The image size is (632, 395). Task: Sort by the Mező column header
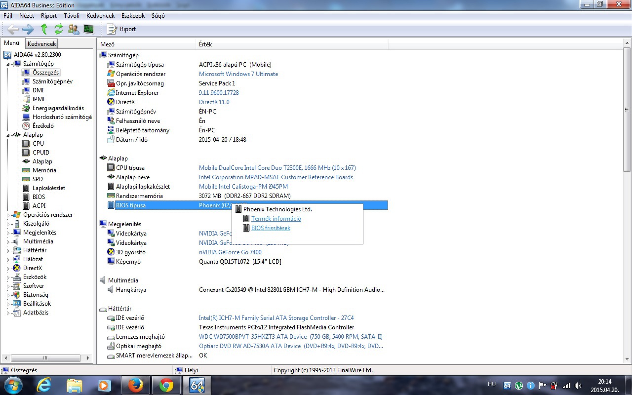coord(147,44)
